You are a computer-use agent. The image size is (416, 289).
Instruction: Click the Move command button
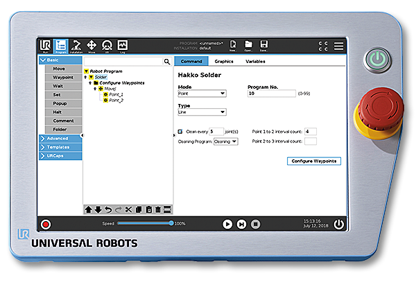pyautogui.click(x=63, y=69)
